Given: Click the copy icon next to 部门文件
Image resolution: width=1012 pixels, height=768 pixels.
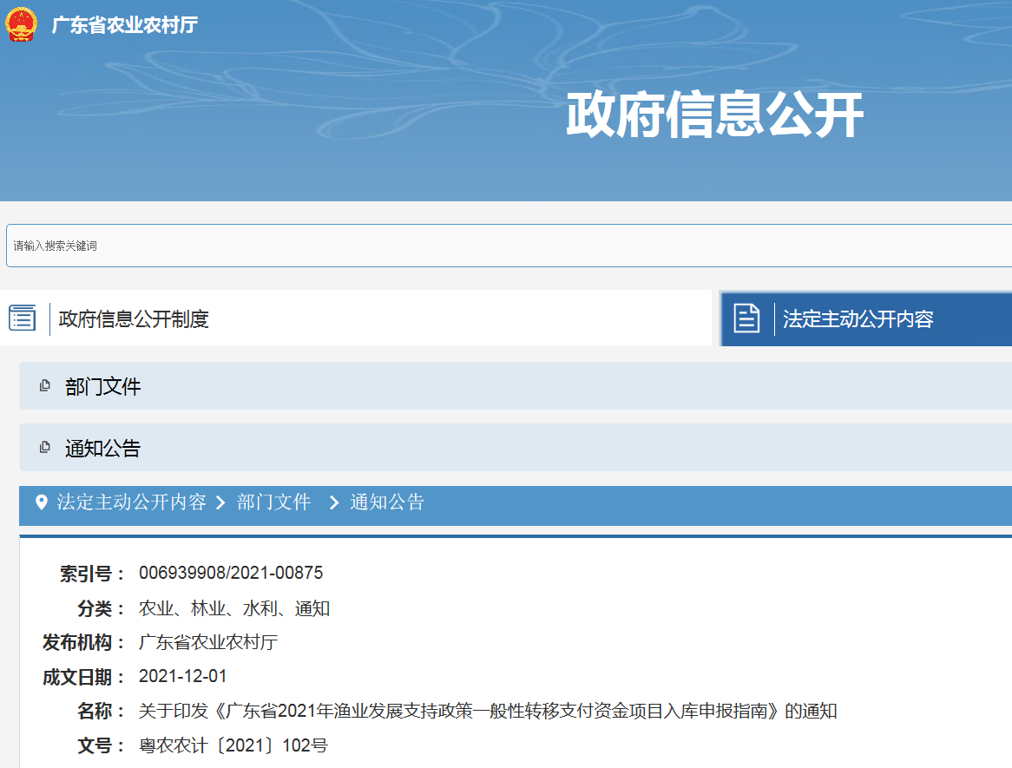Looking at the screenshot, I should (x=45, y=386).
